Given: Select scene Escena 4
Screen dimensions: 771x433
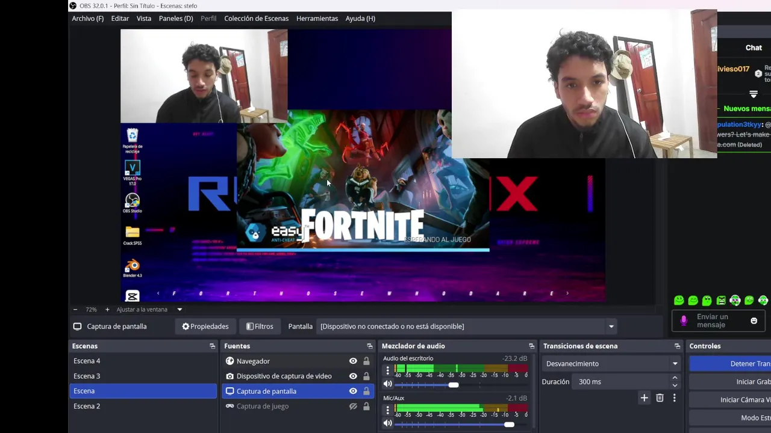Looking at the screenshot, I should pos(143,361).
